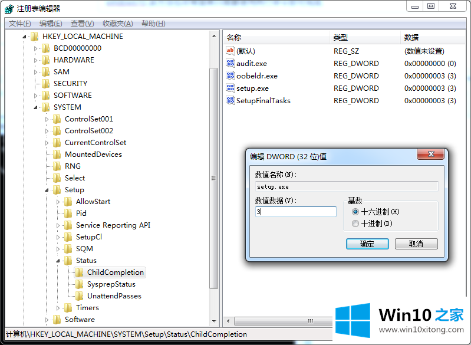Click the audit.exe DWORD value icon

pyautogui.click(x=230, y=63)
